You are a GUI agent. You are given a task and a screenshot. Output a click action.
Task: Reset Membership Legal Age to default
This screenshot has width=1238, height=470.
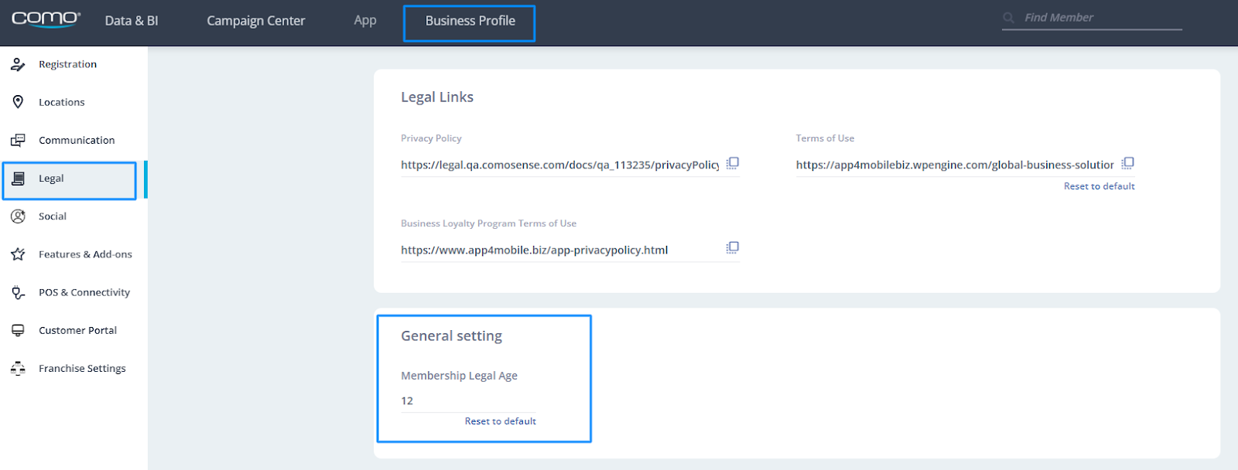[x=500, y=421]
